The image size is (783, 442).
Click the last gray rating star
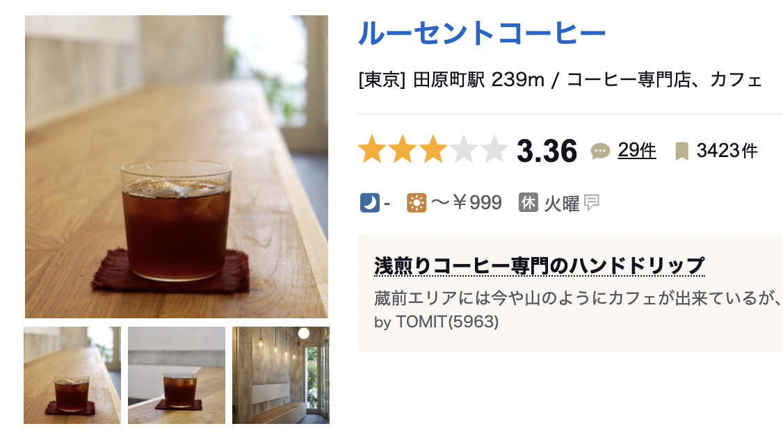click(494, 149)
